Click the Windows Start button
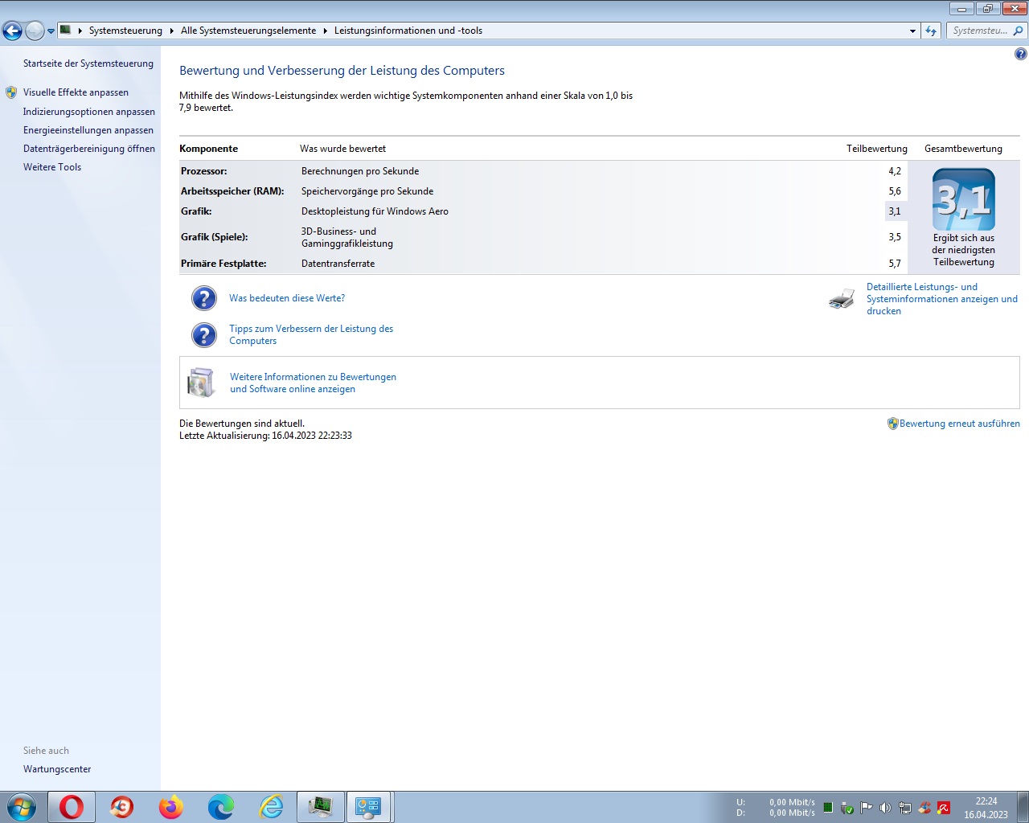This screenshot has height=823, width=1029. pos(22,806)
